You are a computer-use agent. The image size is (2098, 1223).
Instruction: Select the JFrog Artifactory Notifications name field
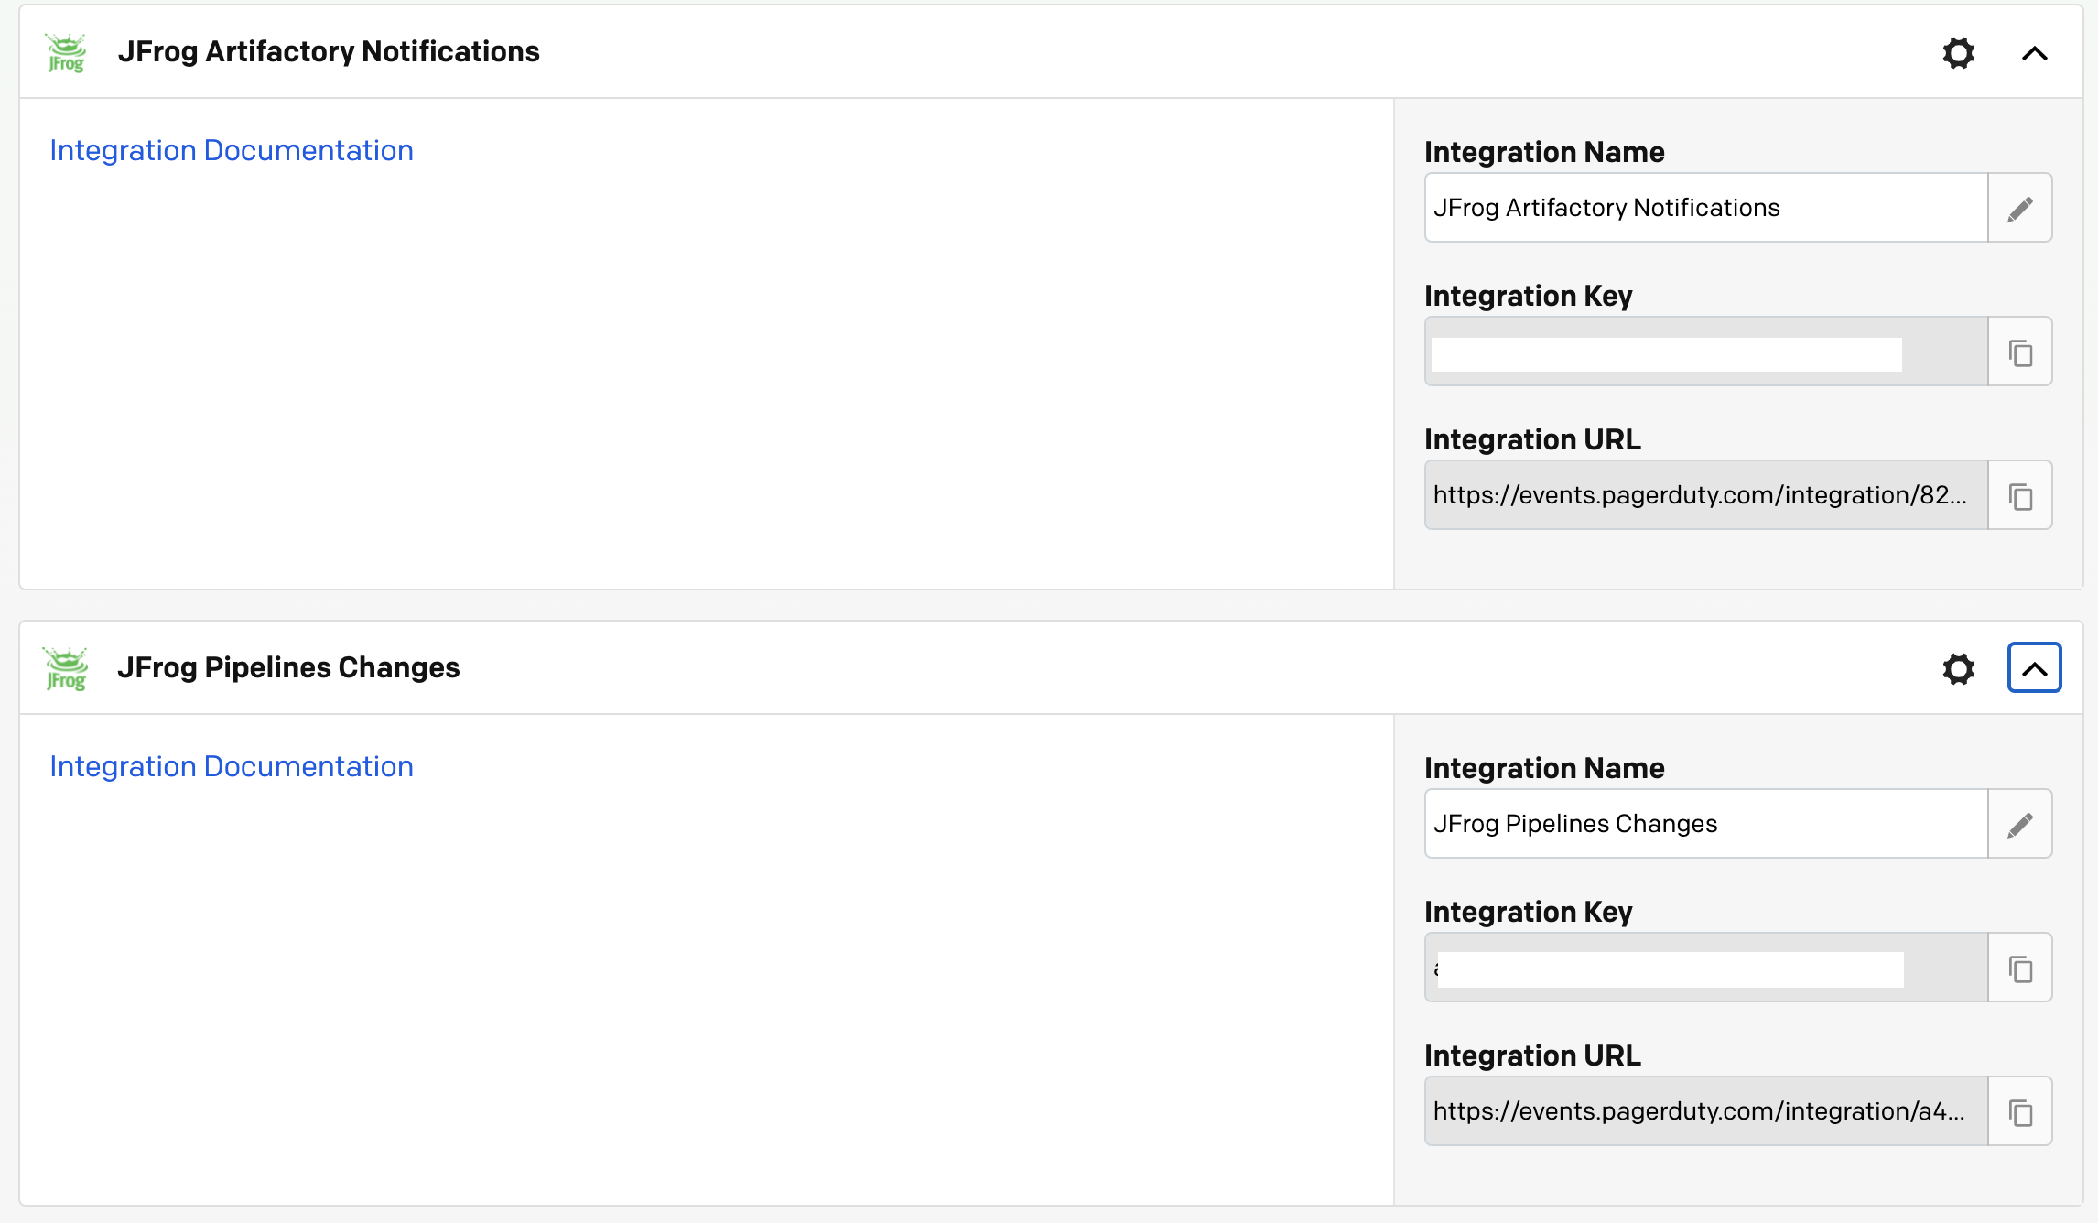(x=1706, y=208)
